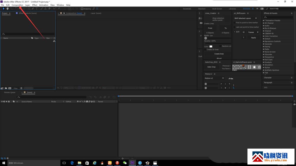Click the Interpret Footage icon in Project panel

[2, 88]
